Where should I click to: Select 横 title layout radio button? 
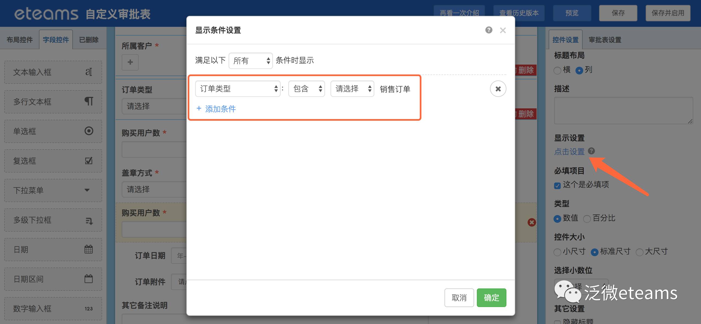[557, 70]
